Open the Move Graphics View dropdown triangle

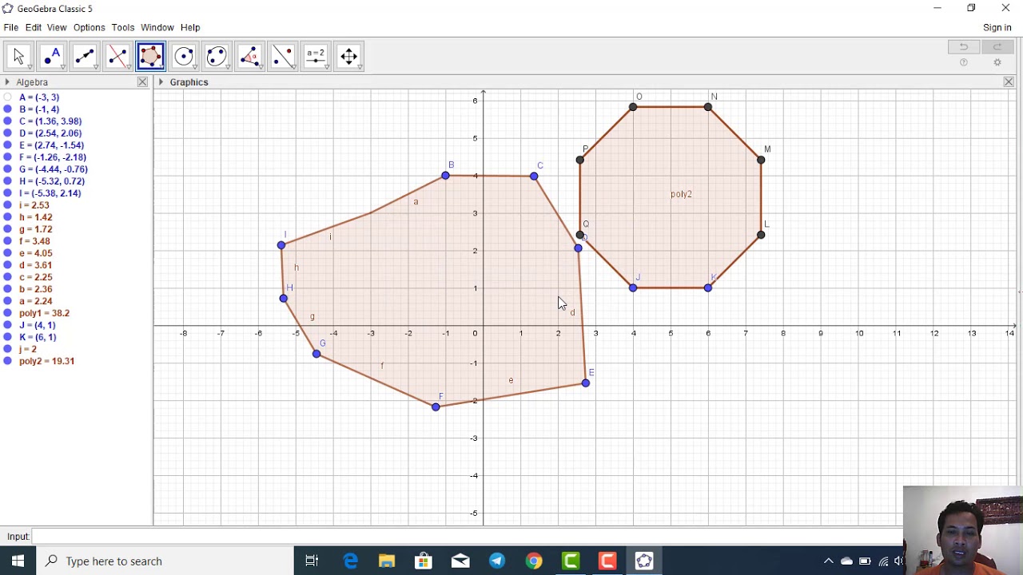point(360,67)
